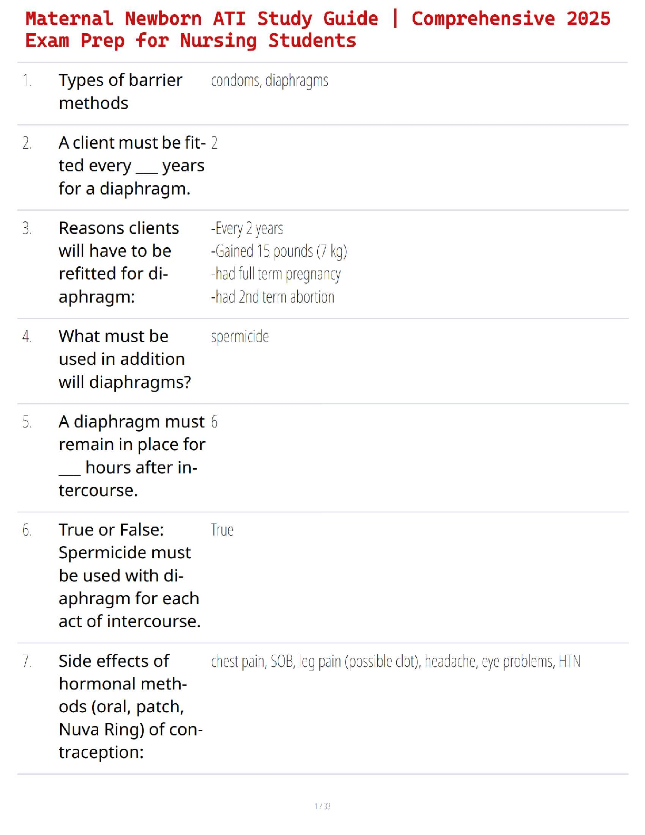Click the "Side effects of hormonal methods" term

pos(130,706)
